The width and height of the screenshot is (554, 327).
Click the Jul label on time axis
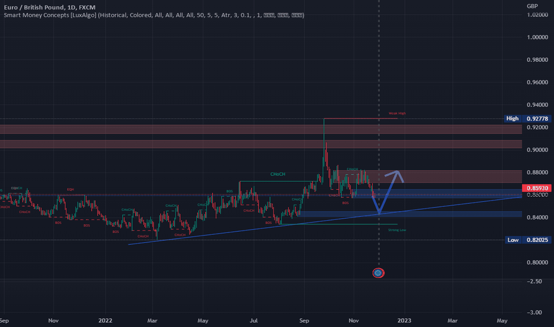[x=254, y=320]
